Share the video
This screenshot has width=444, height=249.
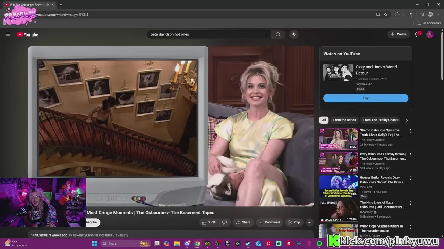pyautogui.click(x=243, y=222)
